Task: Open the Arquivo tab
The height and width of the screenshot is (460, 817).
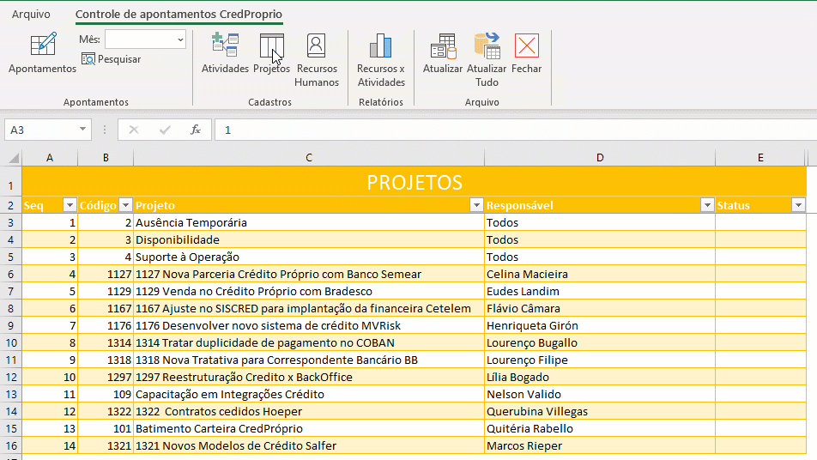Action: [31, 14]
